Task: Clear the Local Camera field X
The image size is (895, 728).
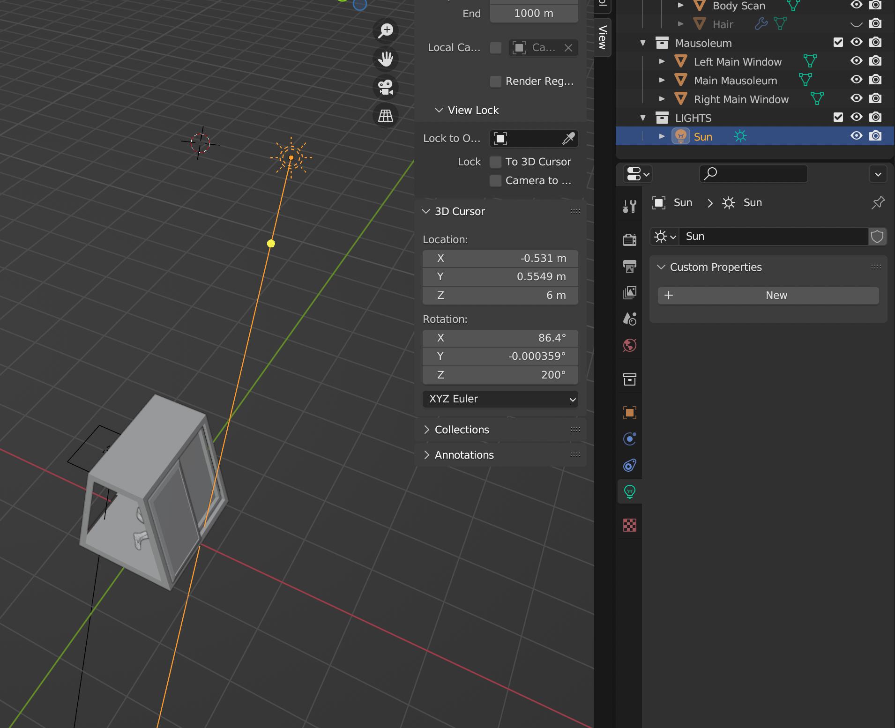Action: click(568, 48)
